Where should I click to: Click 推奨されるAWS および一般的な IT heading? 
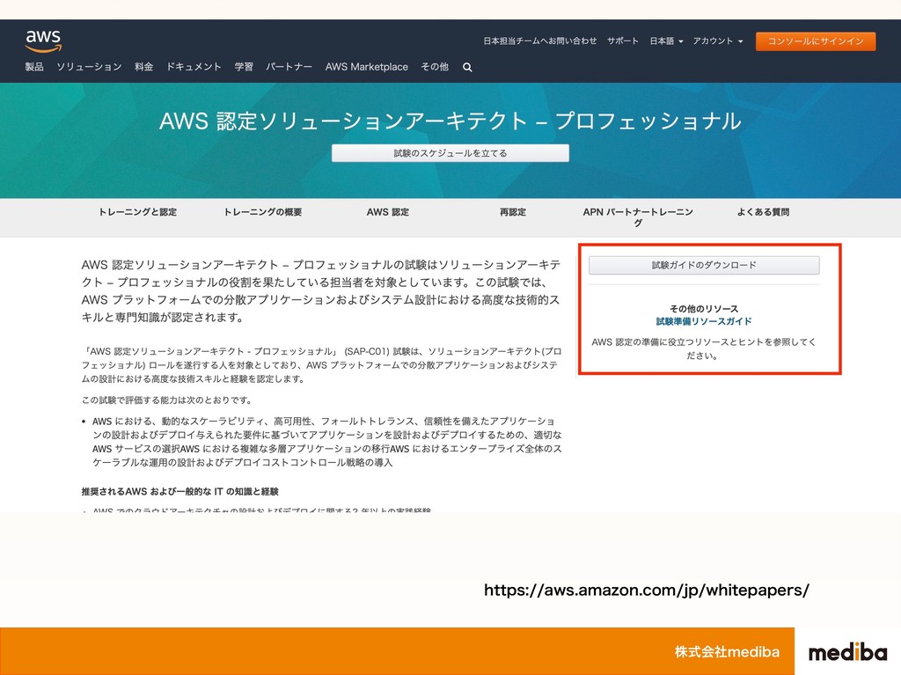point(179,492)
